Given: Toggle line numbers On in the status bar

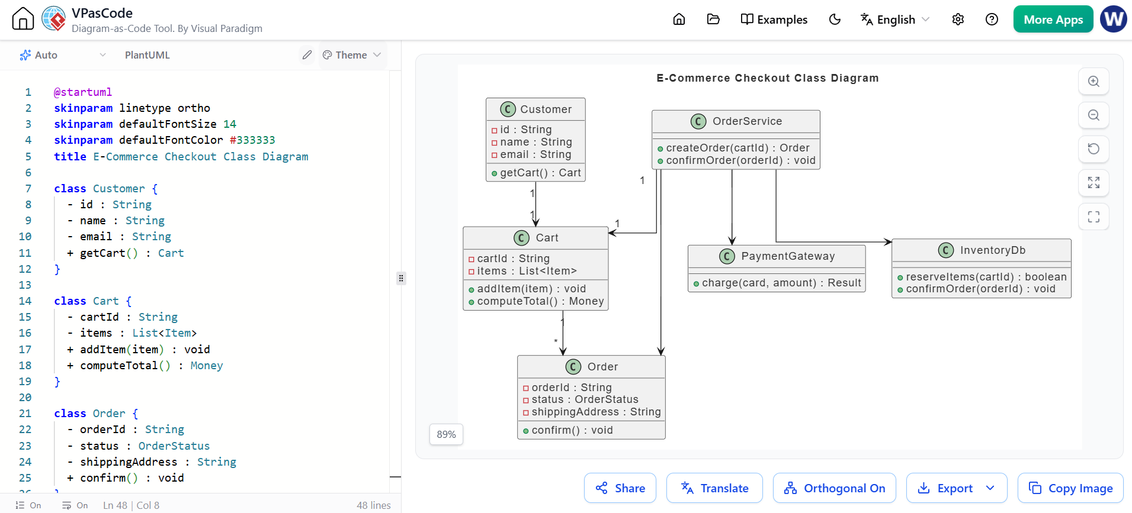Looking at the screenshot, I should (x=28, y=505).
